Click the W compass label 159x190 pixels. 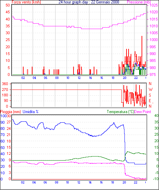click(150, 90)
